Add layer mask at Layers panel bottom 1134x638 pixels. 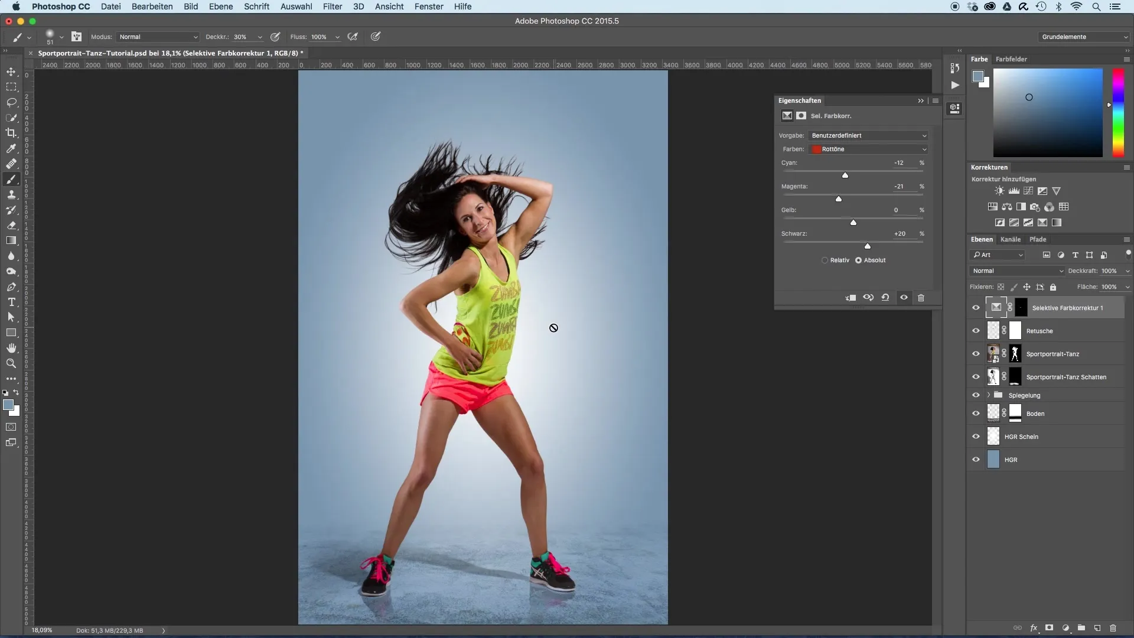pyautogui.click(x=1050, y=628)
